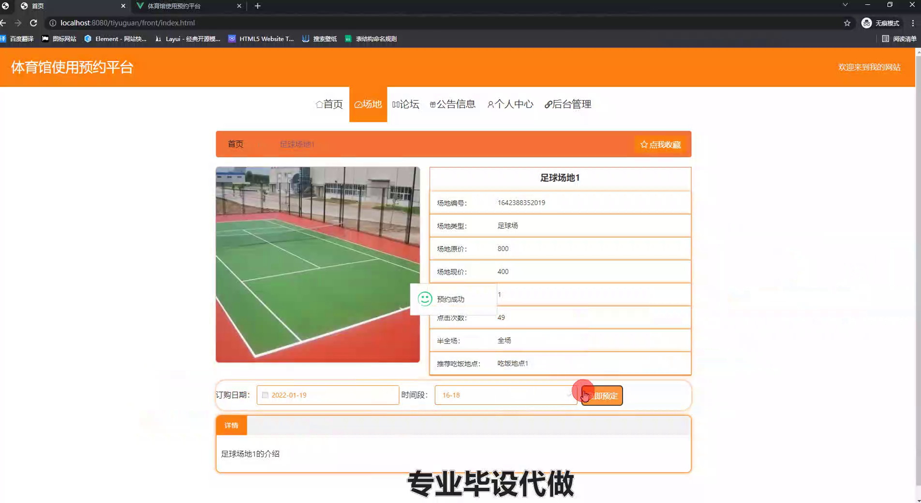The image size is (921, 503).
Task: Expand the 时间段 dropdown showing 16-18
Action: tap(506, 395)
